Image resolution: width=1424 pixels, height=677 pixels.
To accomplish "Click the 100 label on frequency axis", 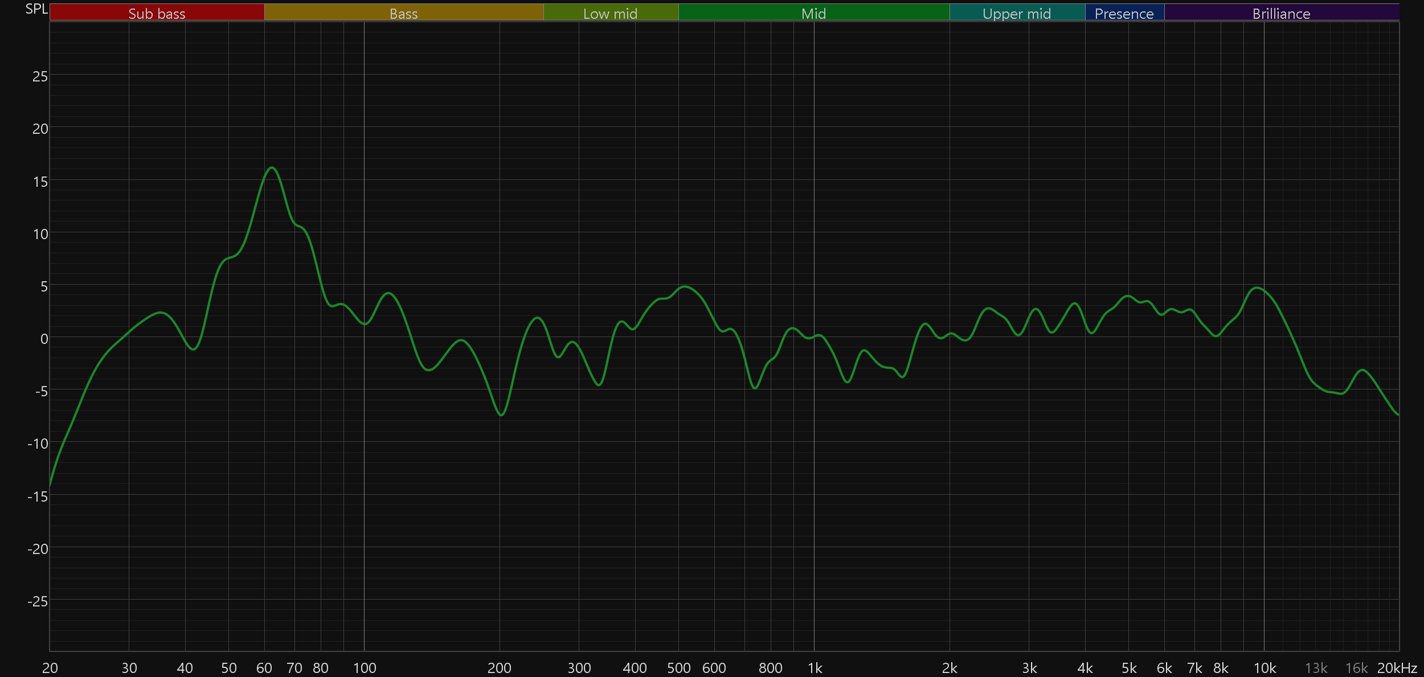I will click(x=365, y=668).
